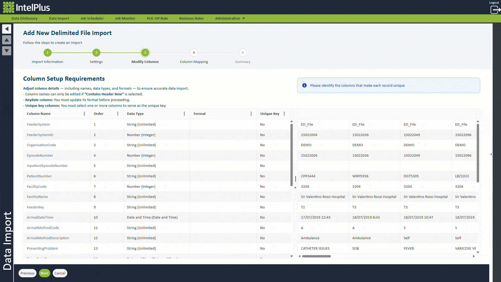Open Format column options menu
Viewport: 501px width, 282px height.
click(251, 114)
